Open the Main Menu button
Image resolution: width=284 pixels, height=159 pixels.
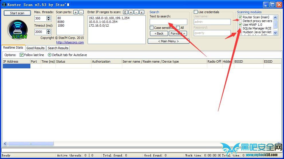click(168, 41)
